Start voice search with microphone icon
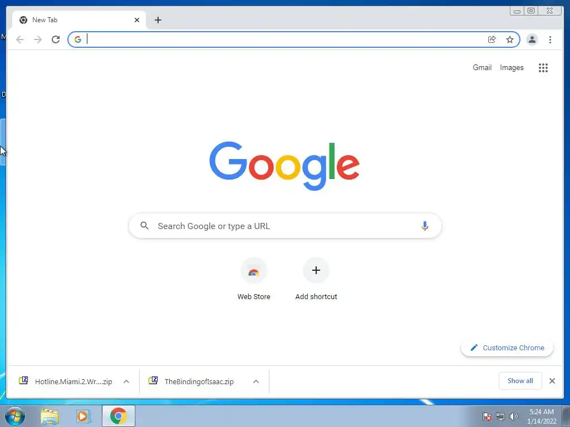570x427 pixels. pyautogui.click(x=425, y=226)
